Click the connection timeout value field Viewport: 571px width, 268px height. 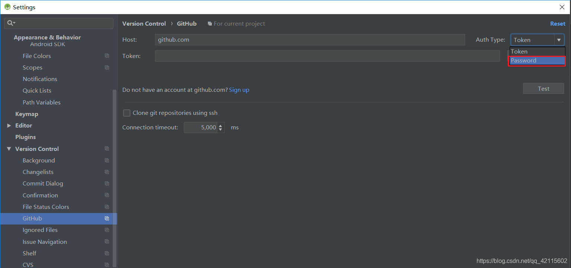tap(201, 127)
